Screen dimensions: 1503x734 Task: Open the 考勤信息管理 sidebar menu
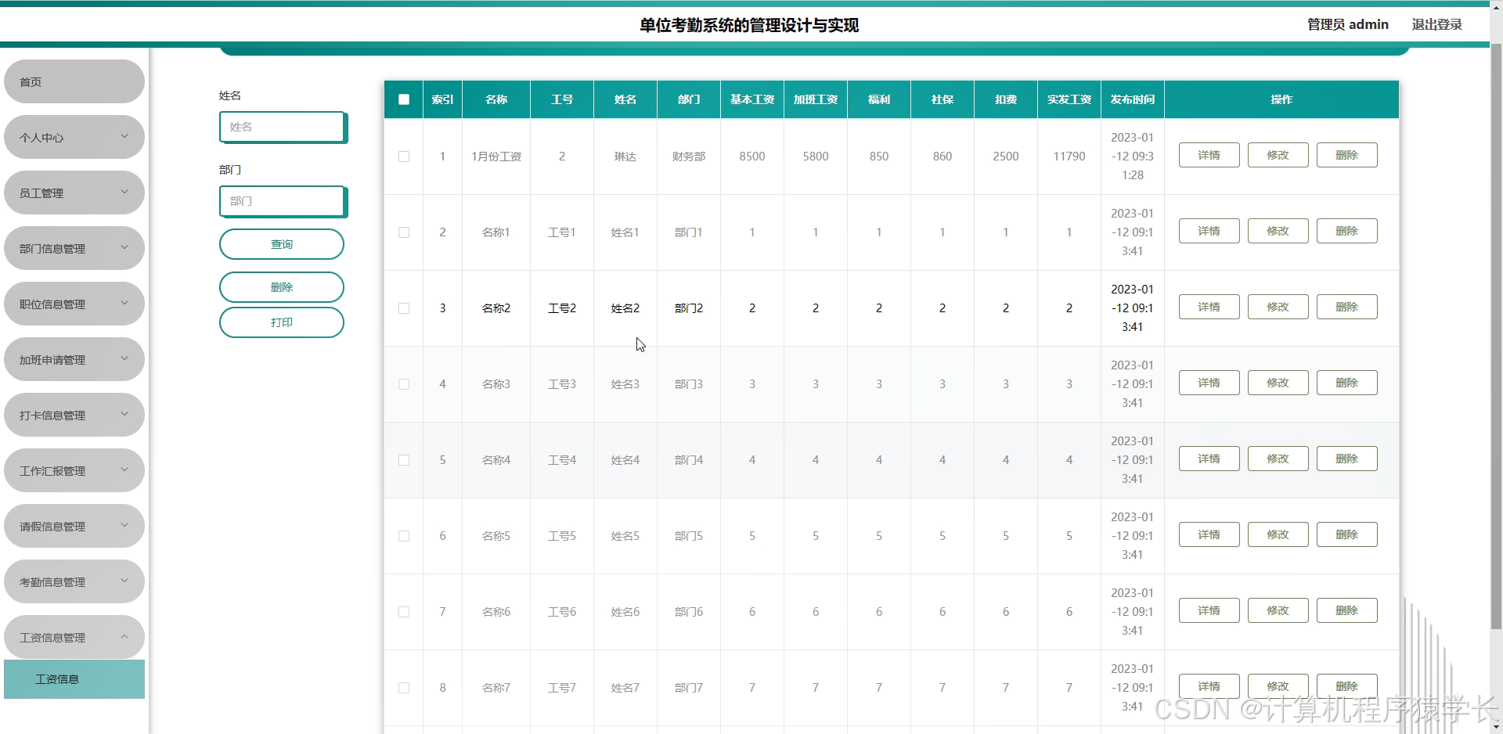pyautogui.click(x=74, y=581)
